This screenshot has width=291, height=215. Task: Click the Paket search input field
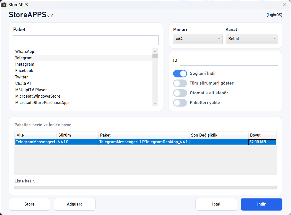click(86, 40)
